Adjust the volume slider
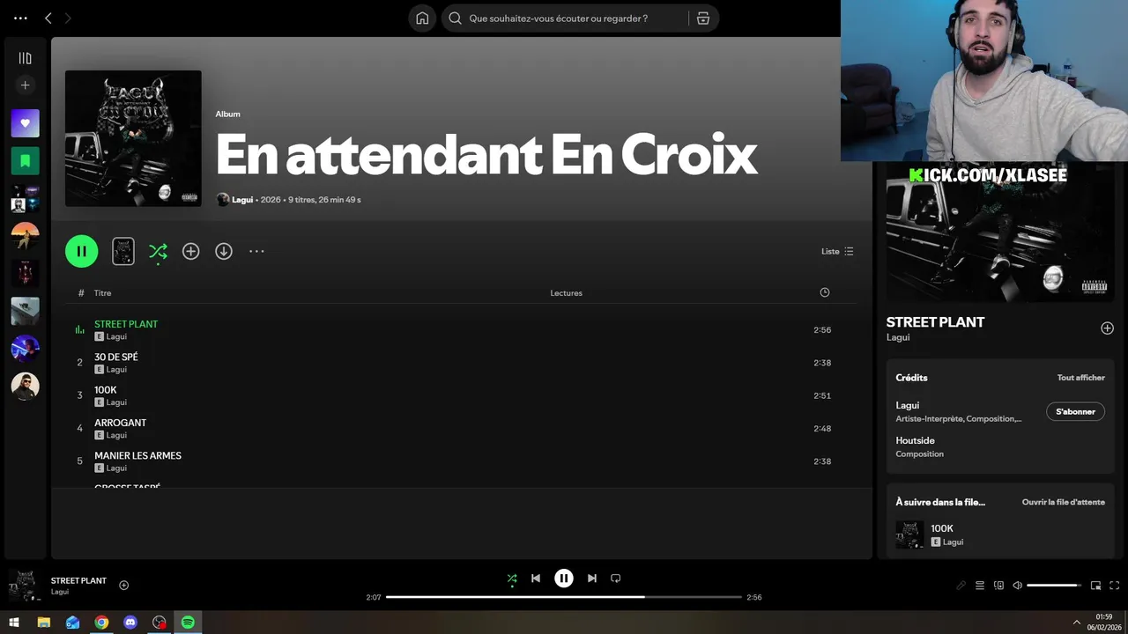The height and width of the screenshot is (634, 1128). [x=1054, y=586]
